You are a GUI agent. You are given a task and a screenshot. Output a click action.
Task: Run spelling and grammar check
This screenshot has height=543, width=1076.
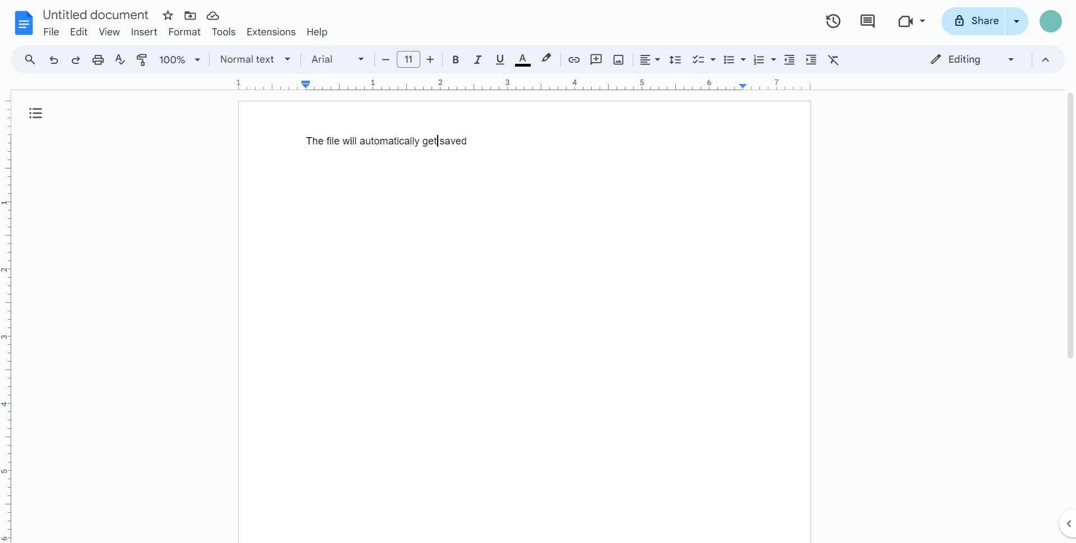(120, 60)
